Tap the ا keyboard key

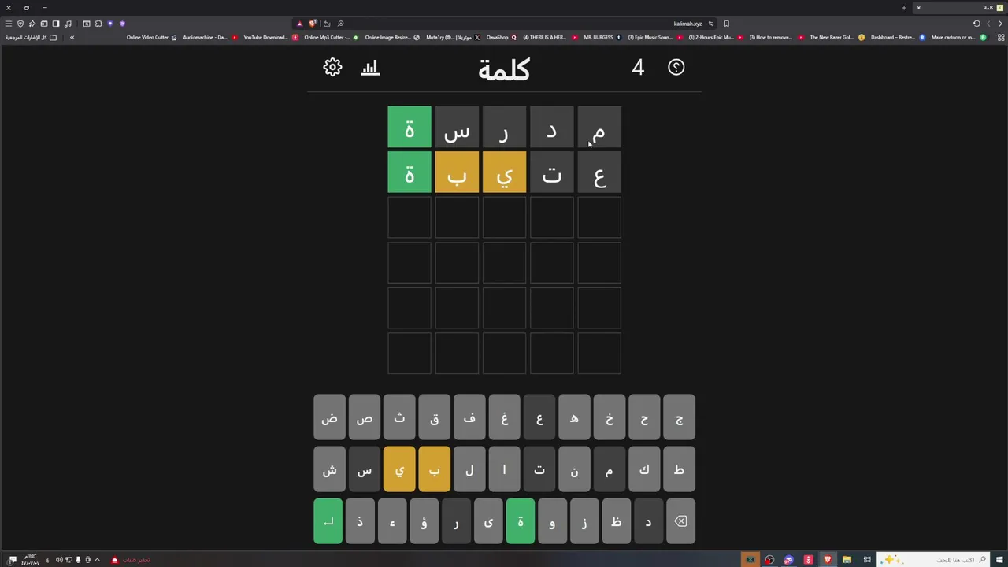coord(504,470)
